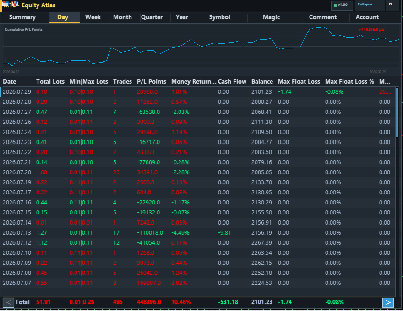Sort by Trades column header
403x311 pixels.
click(123, 81)
